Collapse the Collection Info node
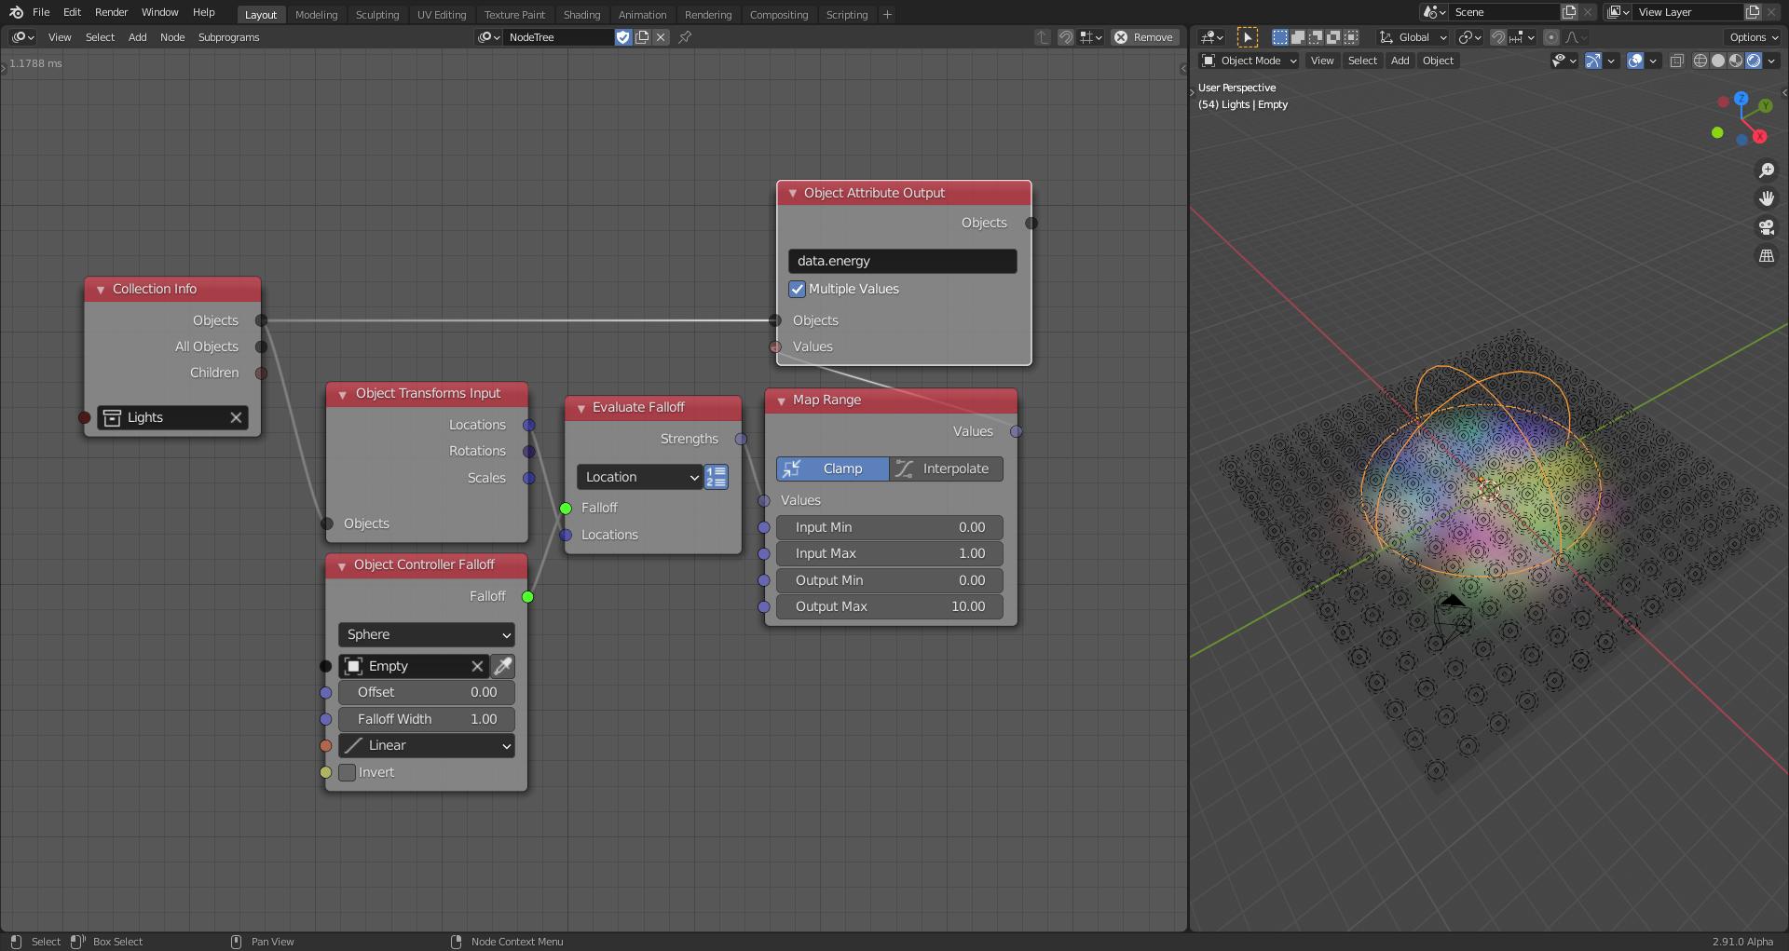This screenshot has height=951, width=1789. click(x=101, y=290)
